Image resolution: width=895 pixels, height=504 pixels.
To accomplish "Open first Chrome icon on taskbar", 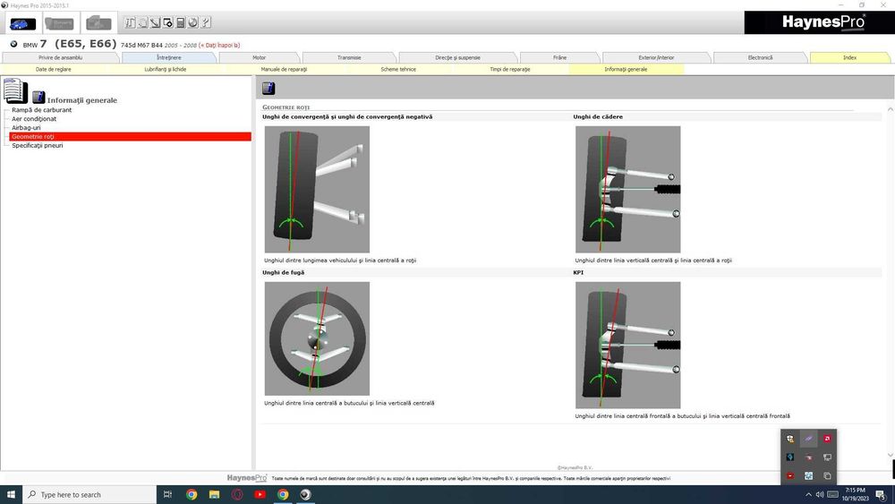I will click(192, 494).
